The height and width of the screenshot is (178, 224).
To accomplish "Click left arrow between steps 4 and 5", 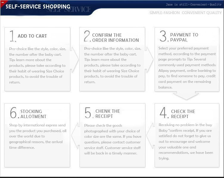I will (x=150, y=135).
